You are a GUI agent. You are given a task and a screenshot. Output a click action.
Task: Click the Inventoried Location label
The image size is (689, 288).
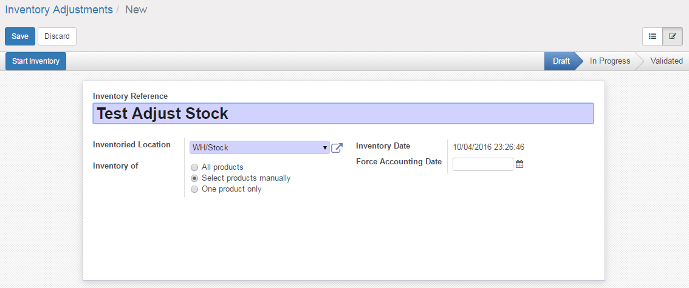(132, 145)
